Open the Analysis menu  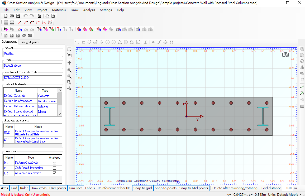(x=89, y=10)
